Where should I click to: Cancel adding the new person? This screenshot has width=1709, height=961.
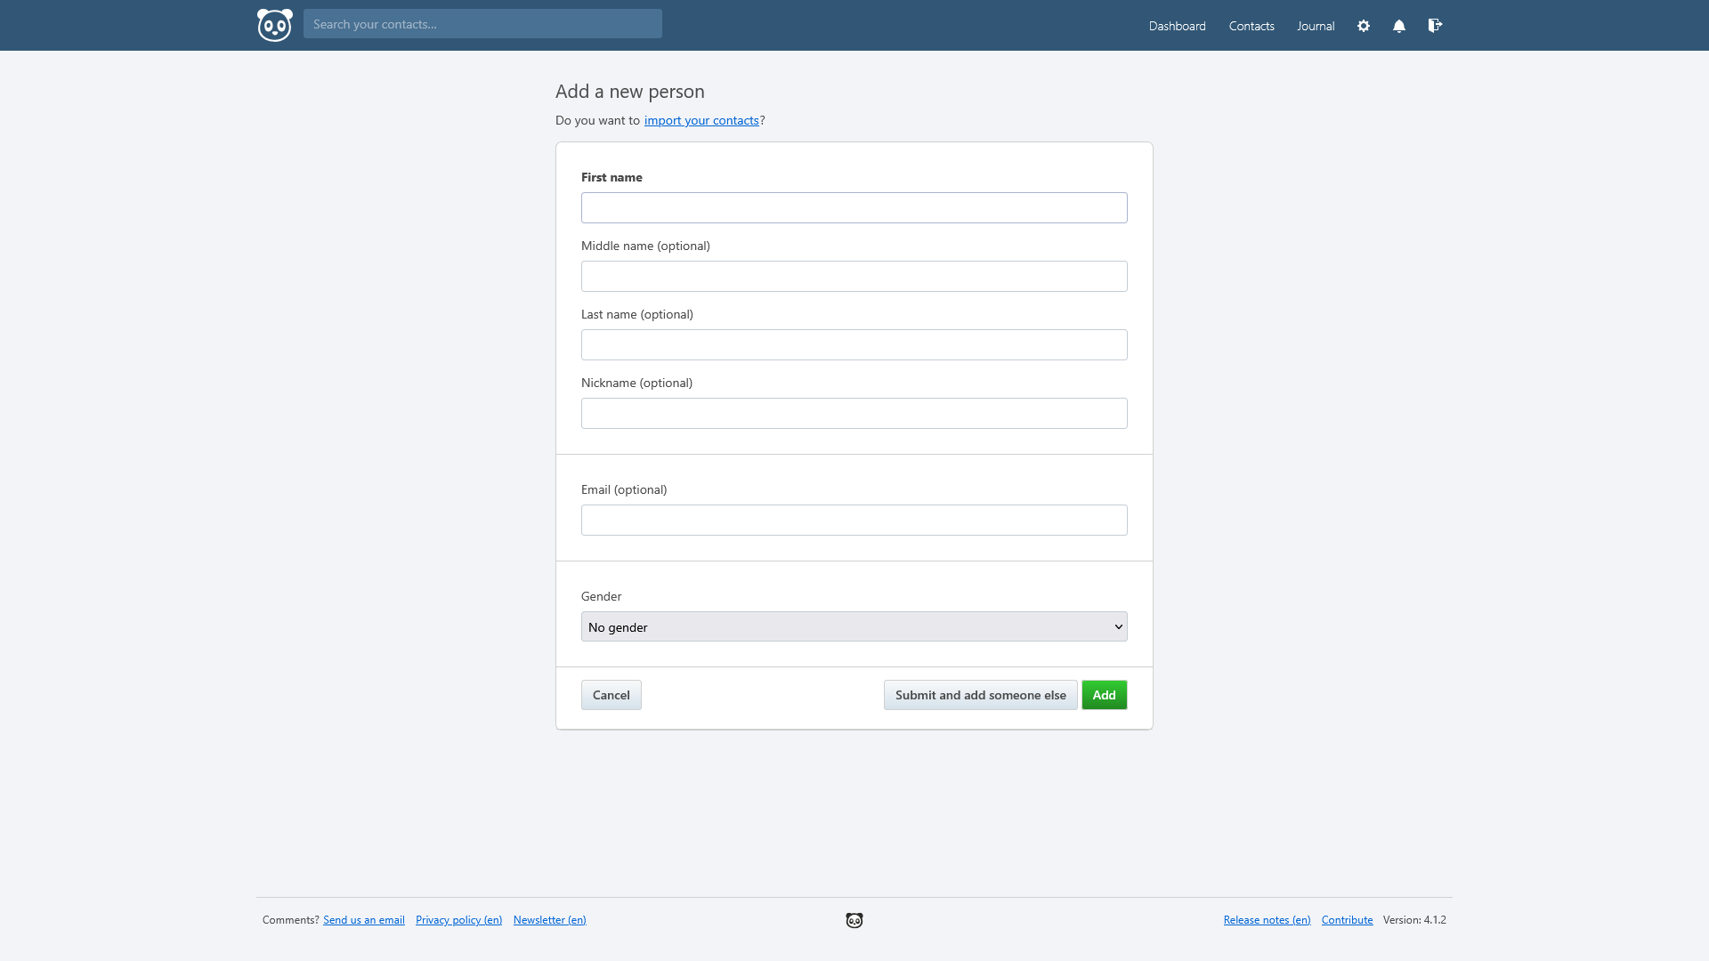coord(612,695)
